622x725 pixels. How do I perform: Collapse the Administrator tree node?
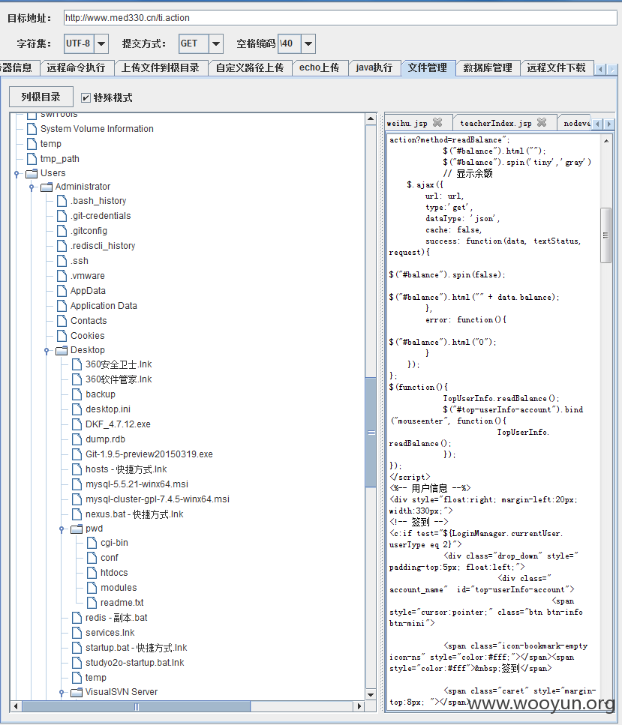point(32,187)
